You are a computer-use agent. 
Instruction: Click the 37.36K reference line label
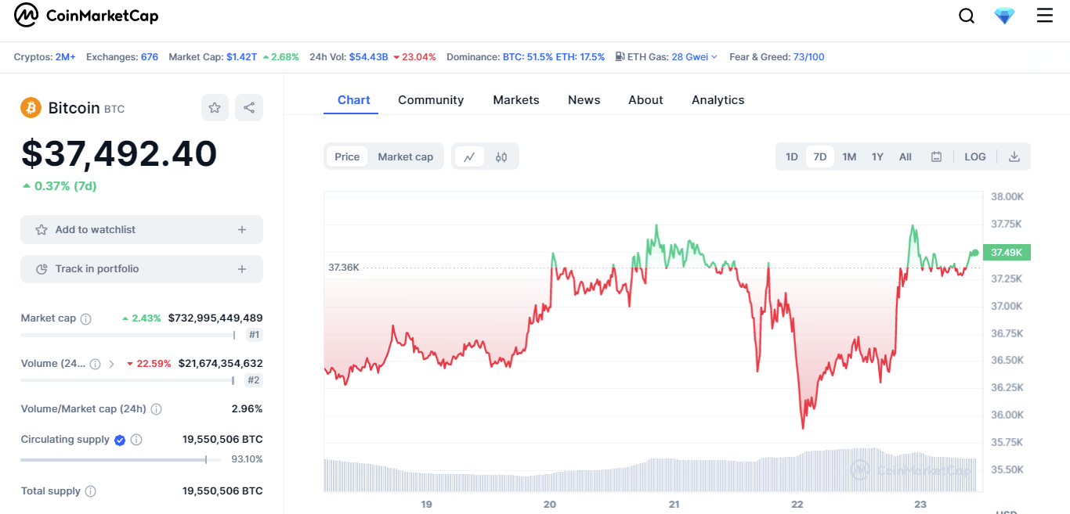click(344, 268)
